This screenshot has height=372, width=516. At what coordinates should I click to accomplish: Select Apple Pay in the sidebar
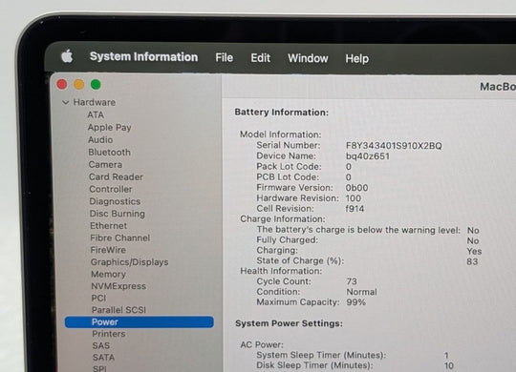pos(110,128)
